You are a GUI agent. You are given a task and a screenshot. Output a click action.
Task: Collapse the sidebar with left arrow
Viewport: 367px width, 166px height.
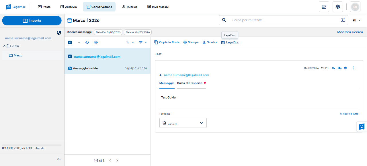click(59, 159)
